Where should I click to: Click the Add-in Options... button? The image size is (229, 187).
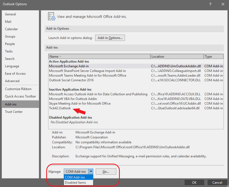(x=110, y=38)
